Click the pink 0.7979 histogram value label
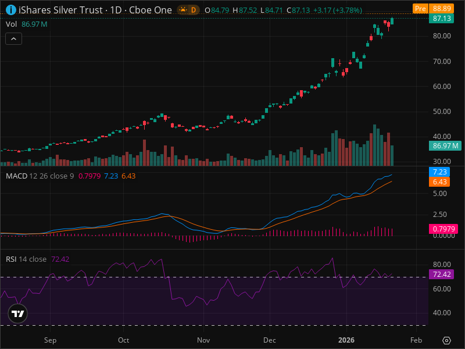Screen dimensions: 465x349 [443, 229]
